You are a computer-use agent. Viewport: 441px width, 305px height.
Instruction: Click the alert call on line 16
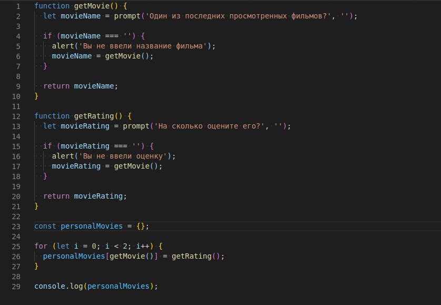tap(63, 156)
